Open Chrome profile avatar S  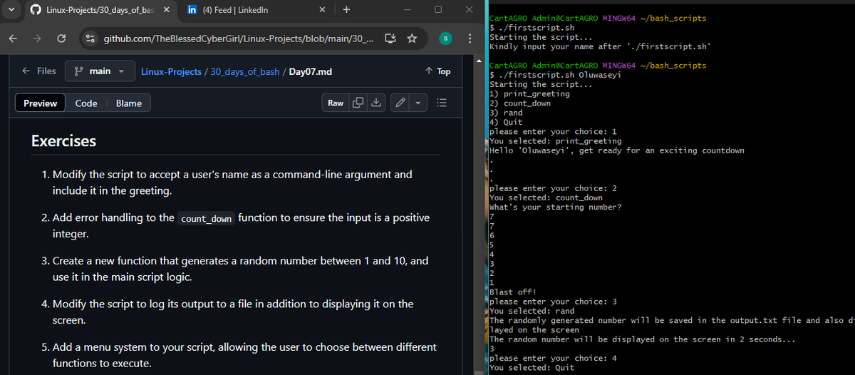pos(445,37)
